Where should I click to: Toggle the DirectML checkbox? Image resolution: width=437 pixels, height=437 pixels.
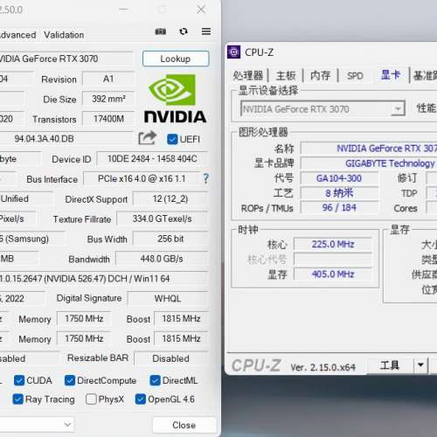point(155,380)
